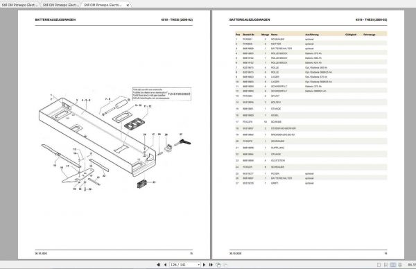Click BATTERIEAUSZUGSWAGEN heading on the diagram page
Viewport: 416px width, 269px height.
(55, 19)
